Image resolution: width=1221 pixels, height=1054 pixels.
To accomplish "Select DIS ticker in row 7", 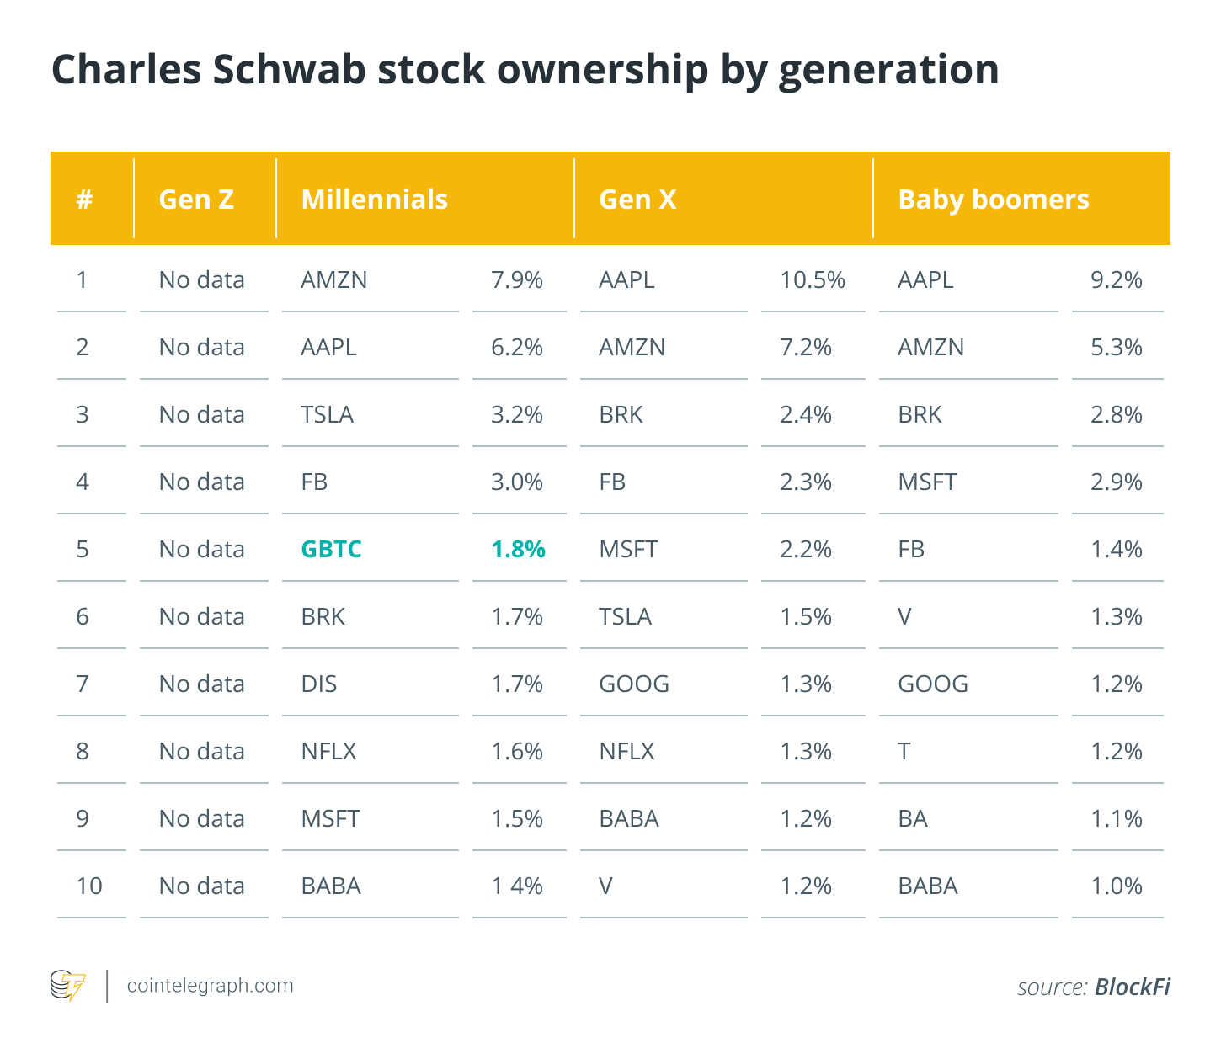I will pyautogui.click(x=319, y=684).
